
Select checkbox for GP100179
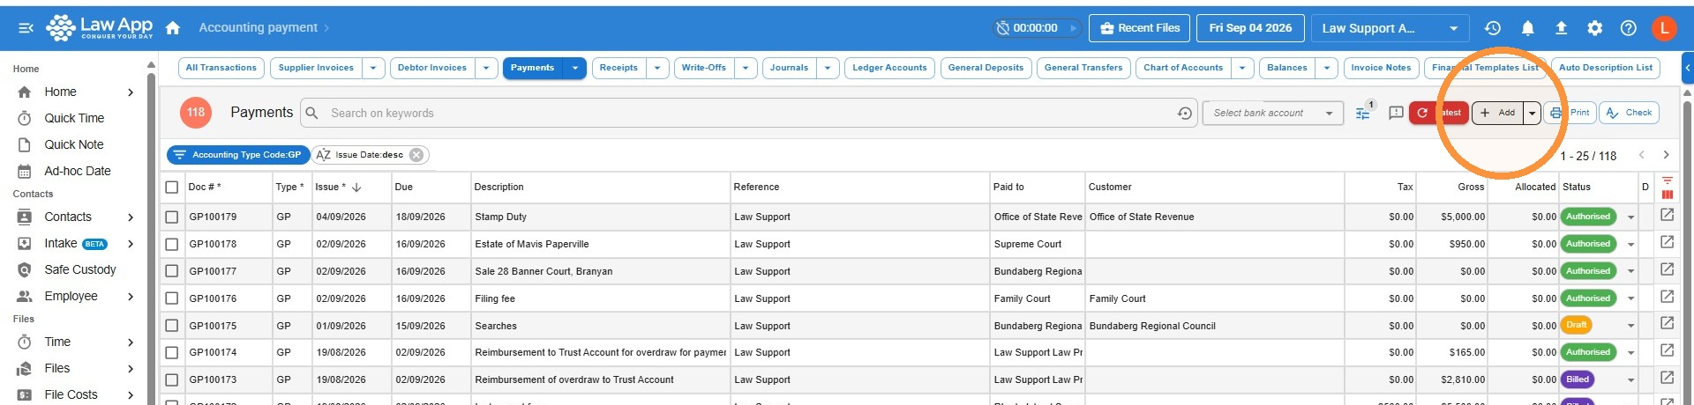[x=172, y=217]
